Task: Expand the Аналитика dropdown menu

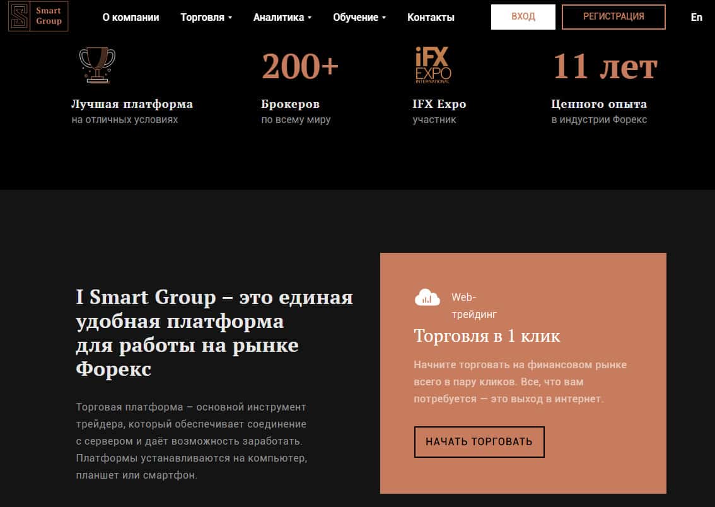Action: (x=282, y=17)
